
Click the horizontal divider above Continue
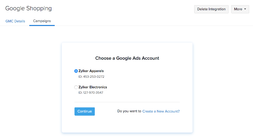(x=127, y=102)
